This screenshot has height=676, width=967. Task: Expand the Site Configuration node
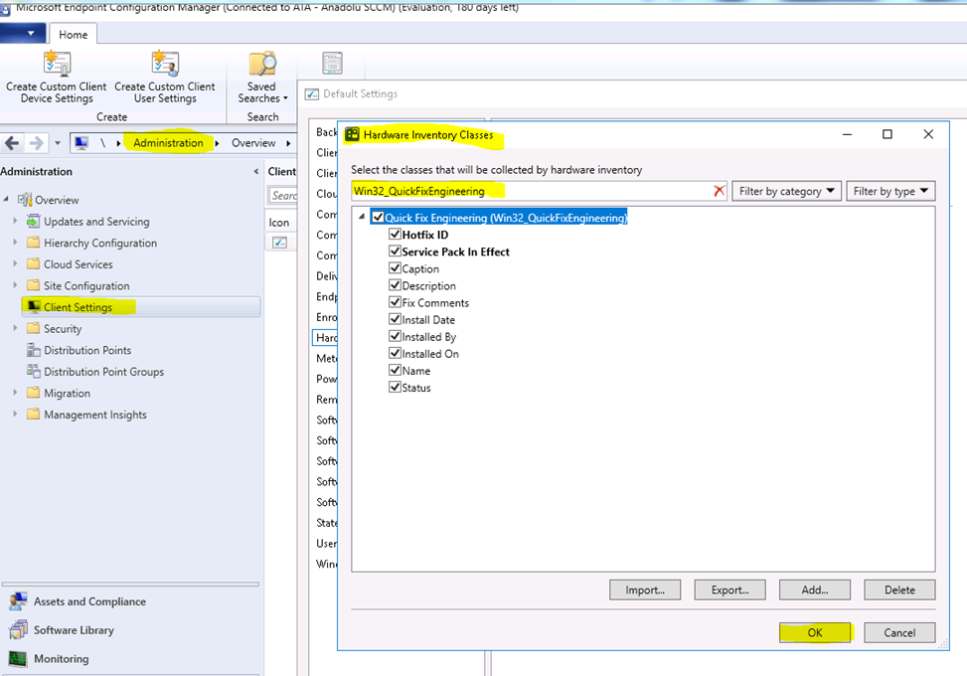(x=16, y=285)
